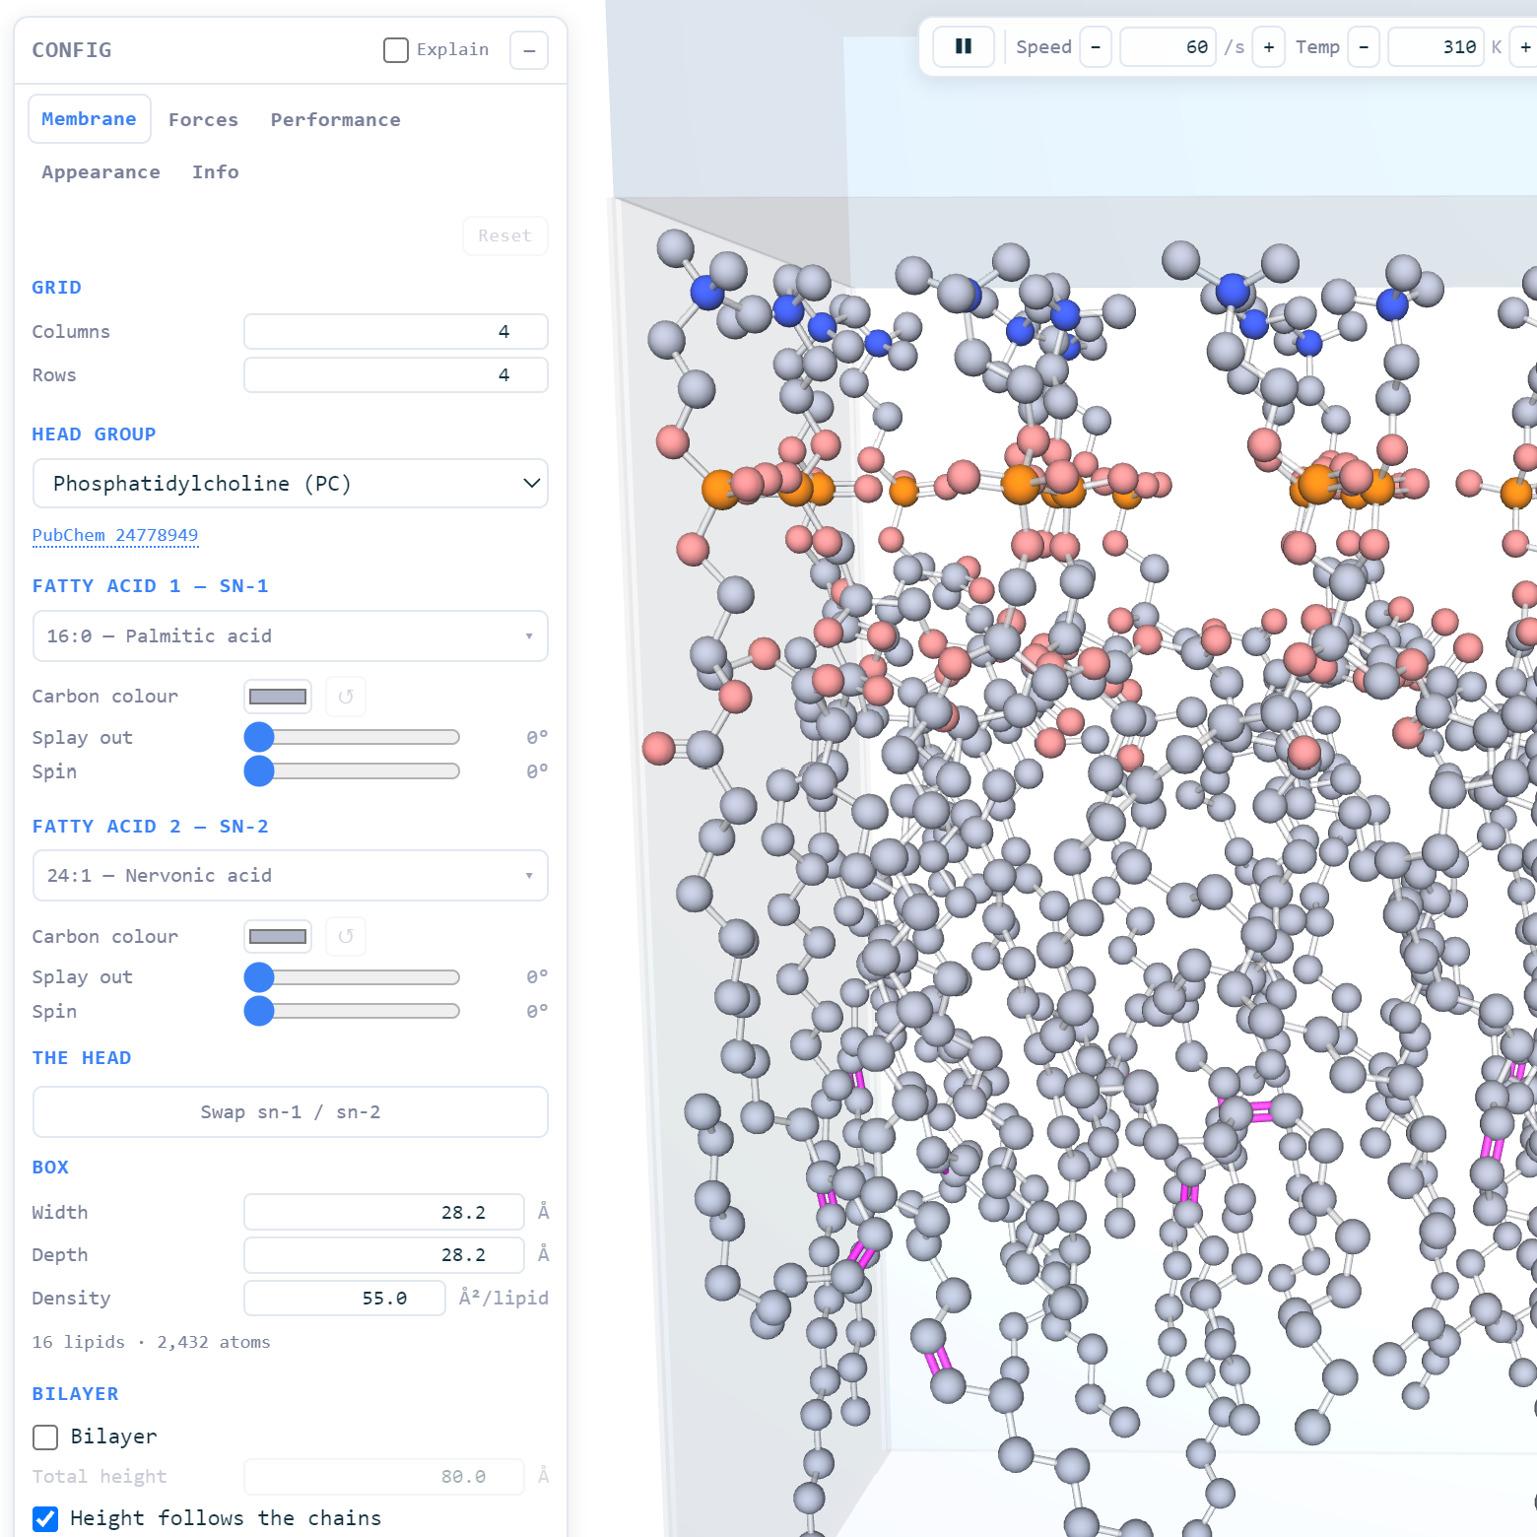Decrease speed with the minus button
This screenshot has height=1537, width=1537.
pos(1096,46)
